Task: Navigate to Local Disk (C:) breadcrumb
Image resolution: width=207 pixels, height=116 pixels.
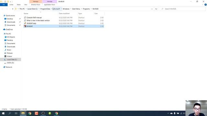Action: click(32, 9)
